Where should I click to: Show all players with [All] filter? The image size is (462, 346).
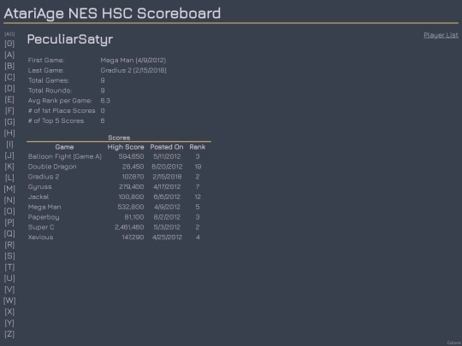click(9, 34)
